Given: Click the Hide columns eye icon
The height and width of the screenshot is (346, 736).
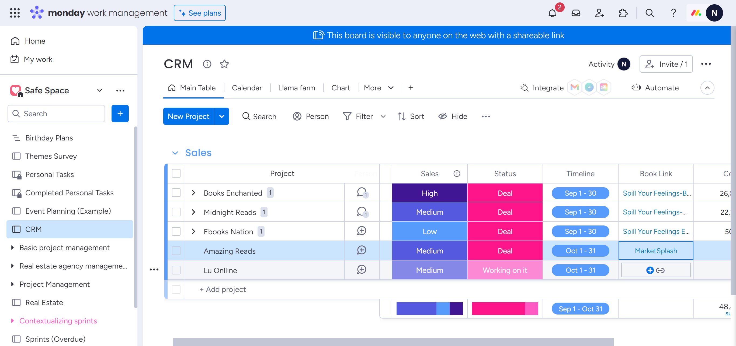Looking at the screenshot, I should pyautogui.click(x=443, y=116).
